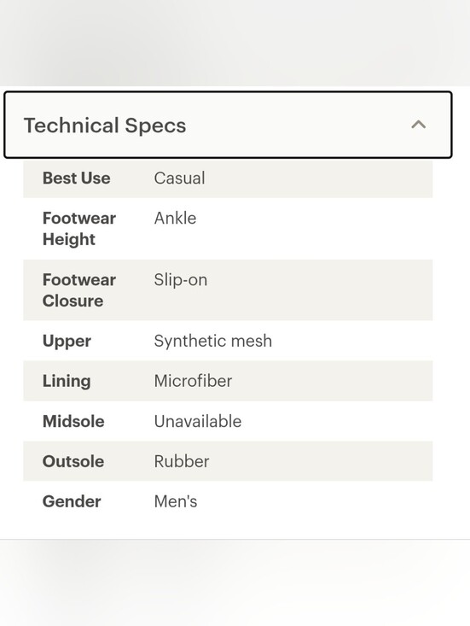This screenshot has height=626, width=470.
Task: Click the Closure word under Footwear
Action: click(x=73, y=301)
